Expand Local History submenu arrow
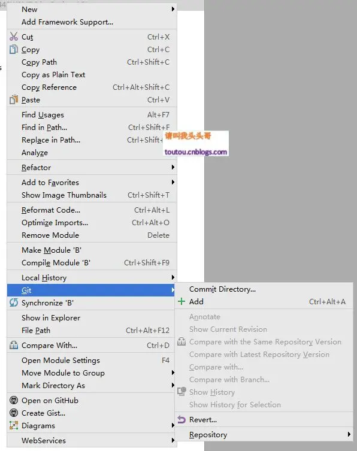 coord(173,277)
